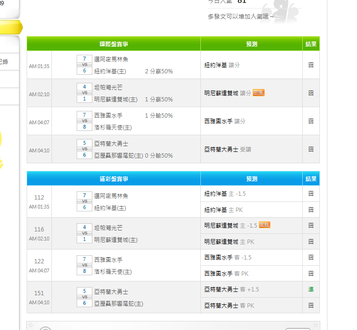This screenshot has width=357, height=330.
Task: Click the 主推 badge beside 明尼蘇達雙城 讓分
Action: point(258,93)
